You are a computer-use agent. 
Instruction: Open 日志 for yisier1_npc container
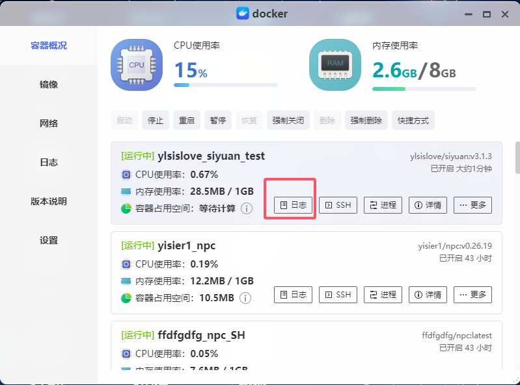293,295
